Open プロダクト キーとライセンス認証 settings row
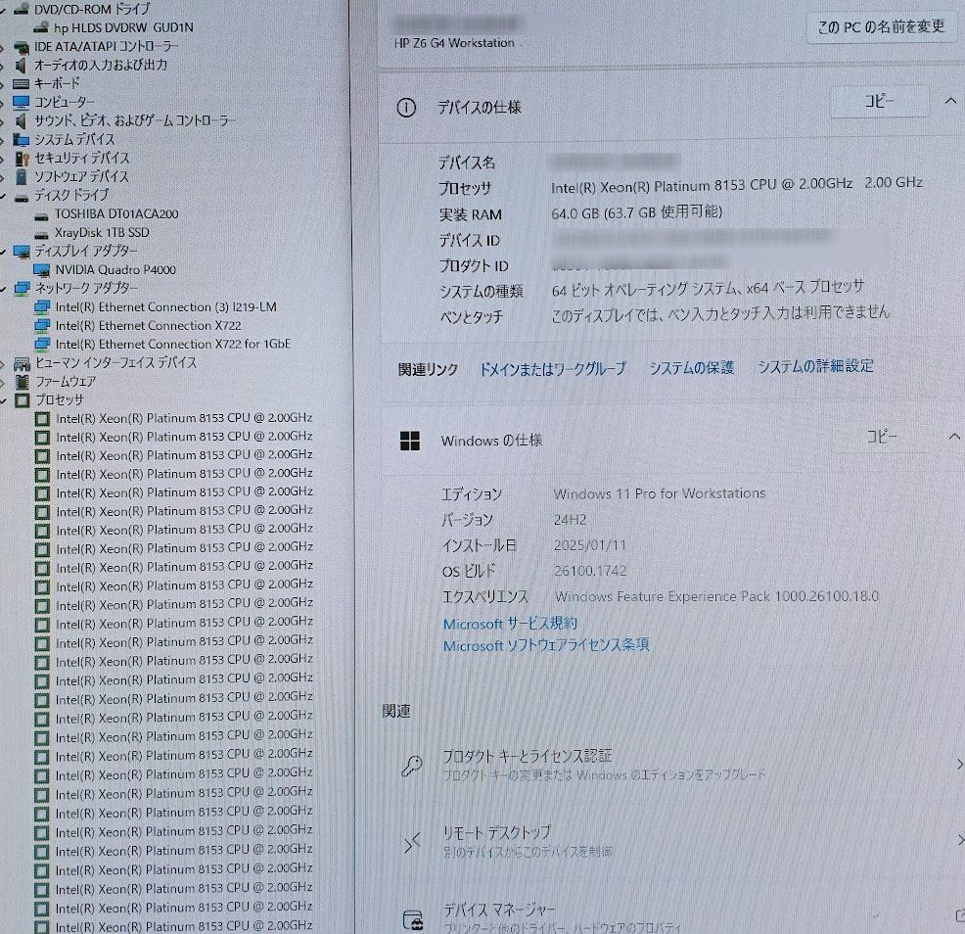 click(673, 765)
